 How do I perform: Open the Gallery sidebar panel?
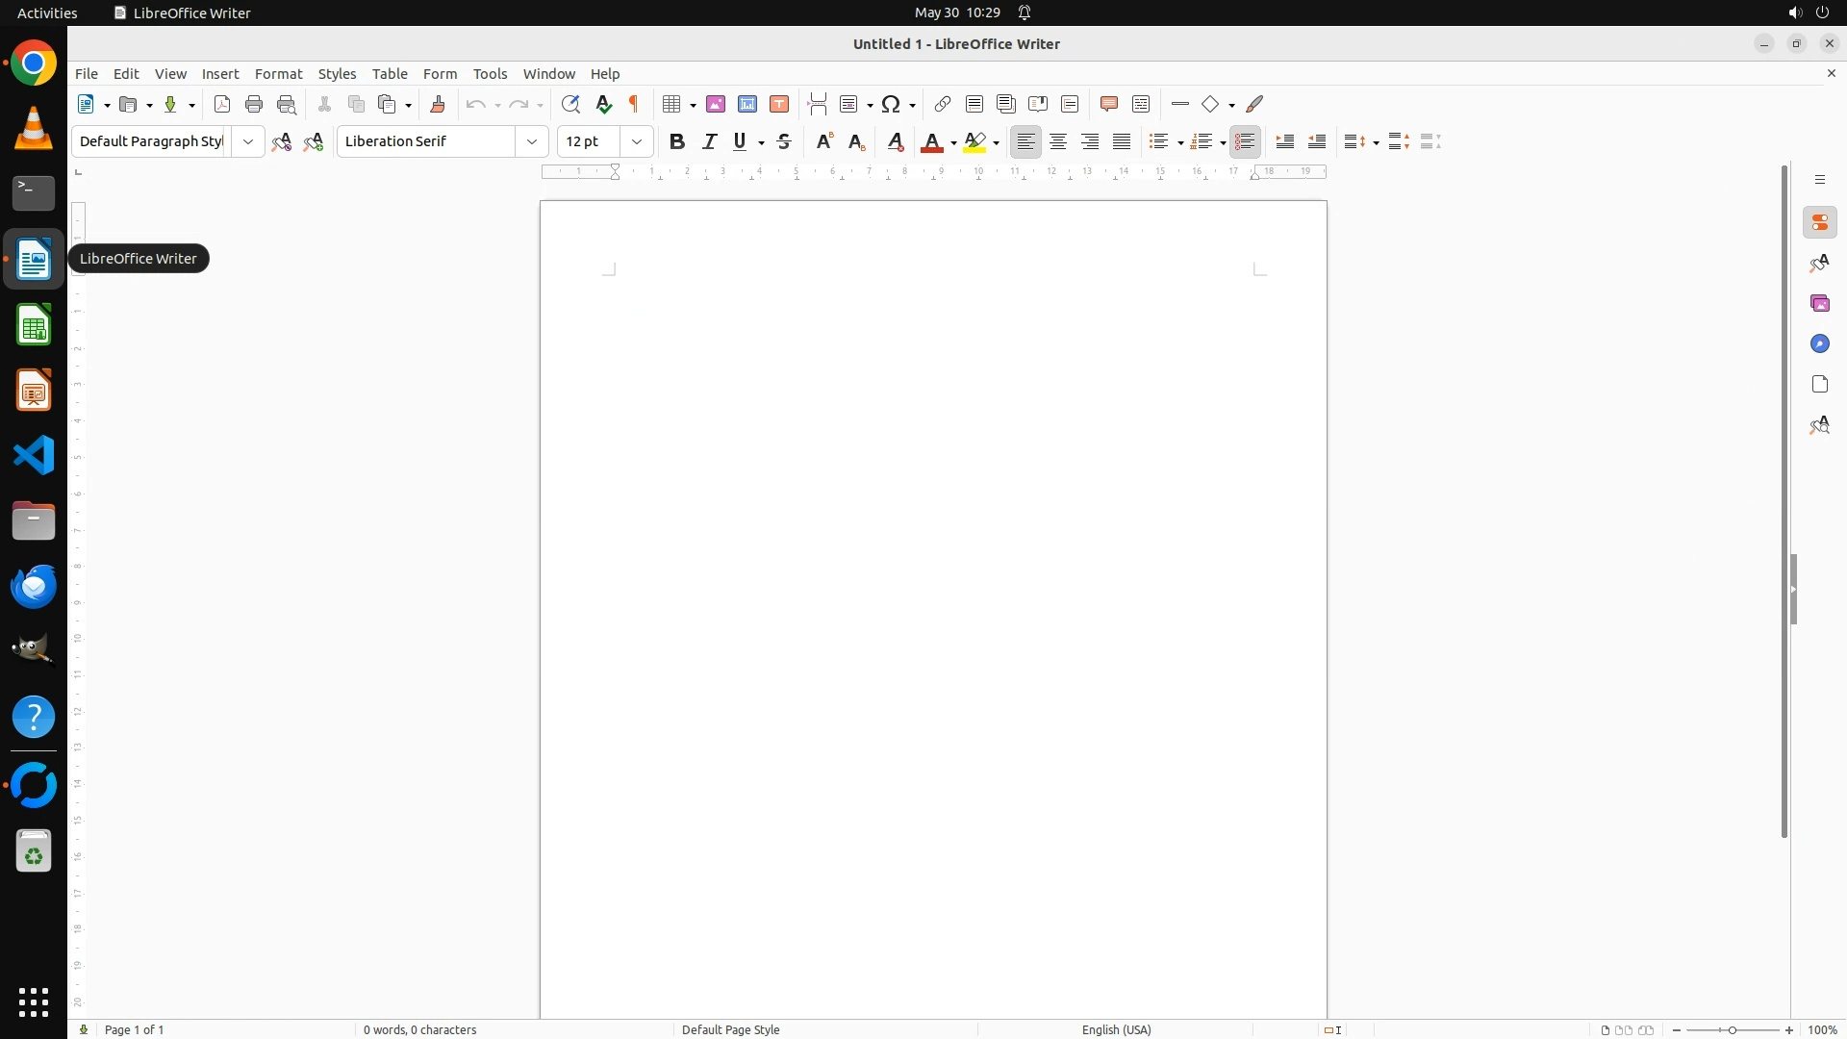point(1819,303)
